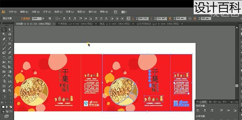The height and width of the screenshot is (120, 242).
Task: Select the Scale tool
Action: point(10,58)
